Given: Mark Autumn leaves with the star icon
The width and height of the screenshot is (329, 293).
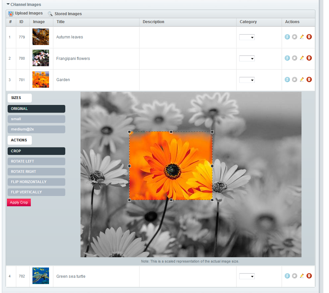Looking at the screenshot, I should pos(295,37).
